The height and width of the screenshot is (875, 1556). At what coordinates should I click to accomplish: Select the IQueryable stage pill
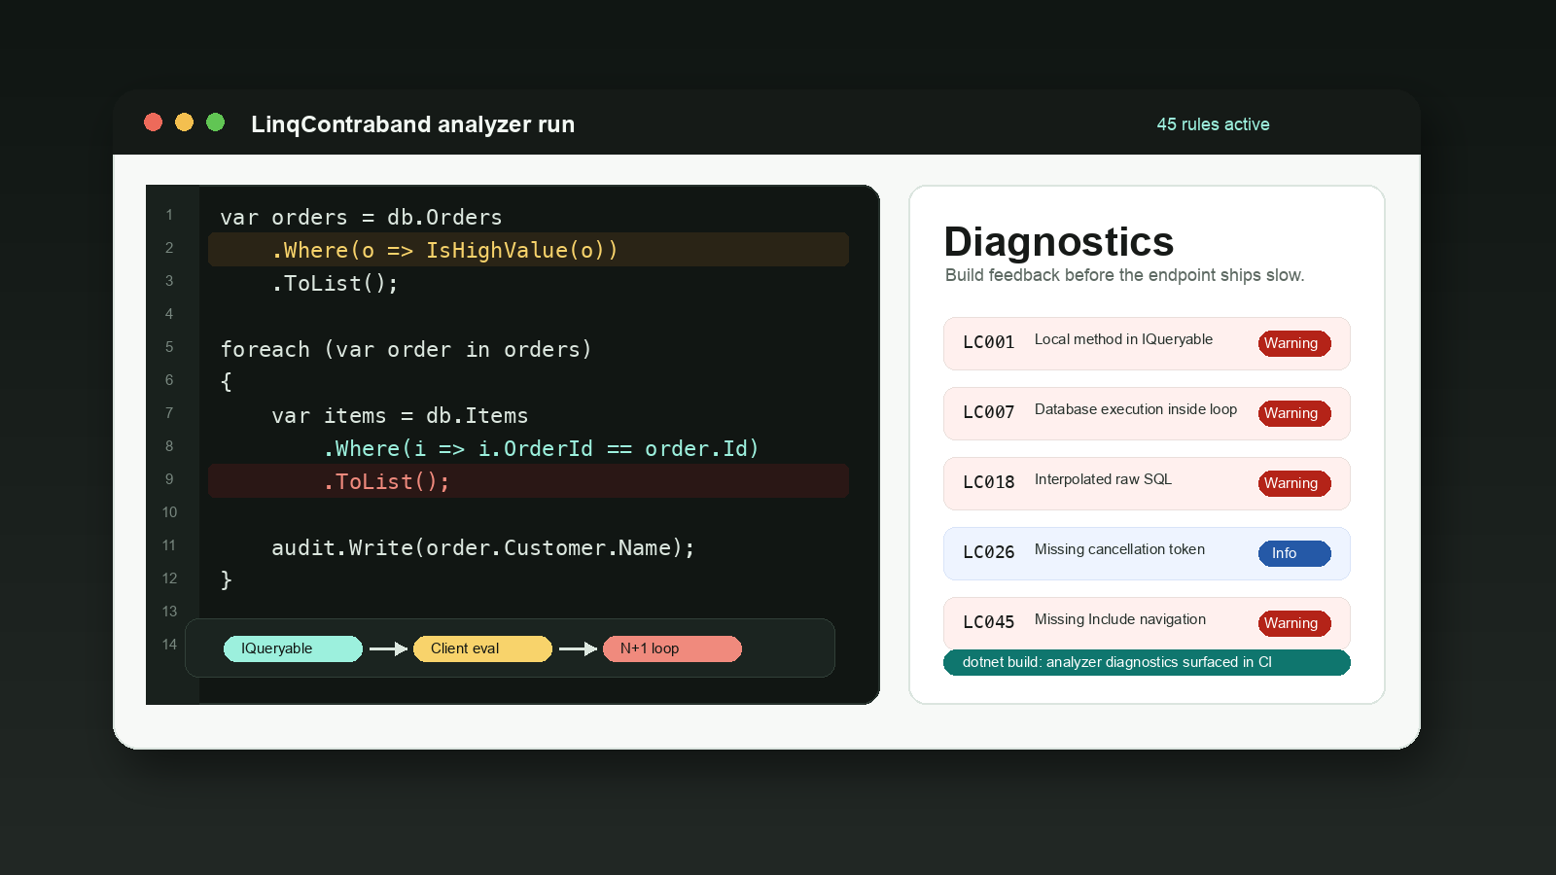(293, 648)
